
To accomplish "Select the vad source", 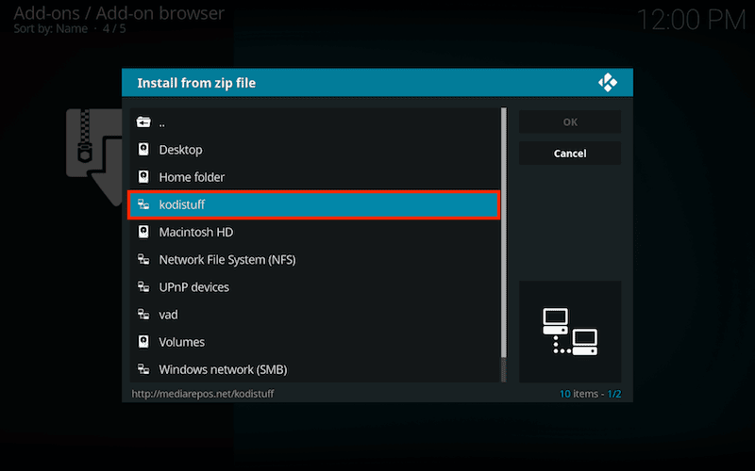I will [x=314, y=315].
